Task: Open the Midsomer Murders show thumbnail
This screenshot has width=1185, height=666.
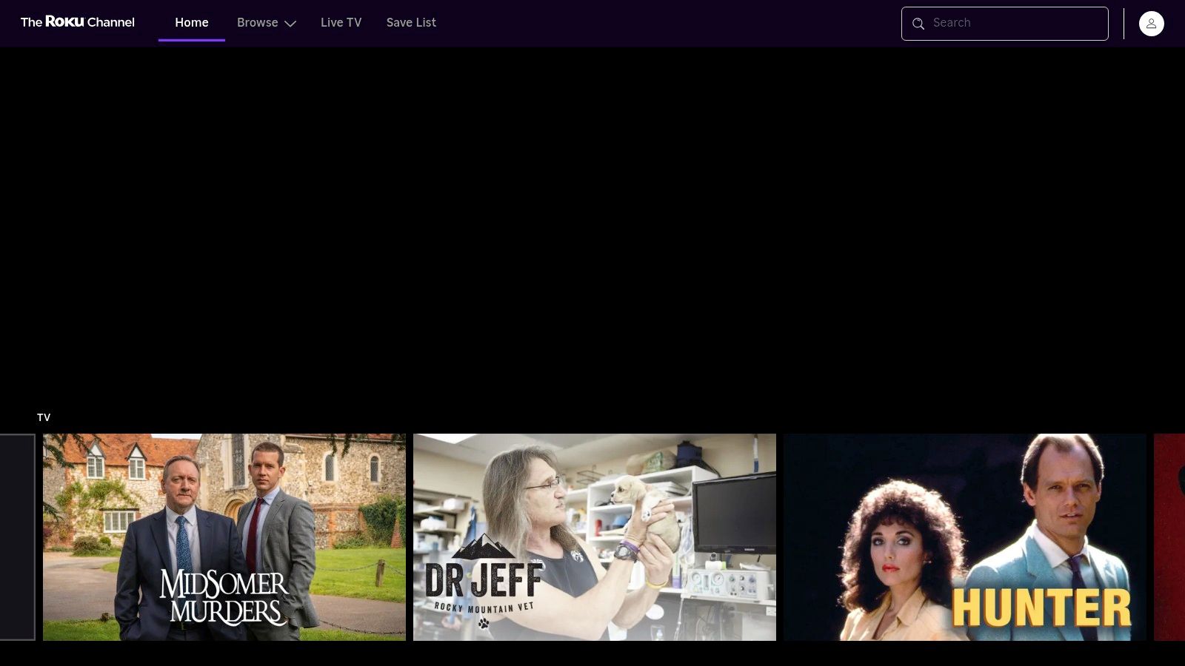Action: click(224, 537)
